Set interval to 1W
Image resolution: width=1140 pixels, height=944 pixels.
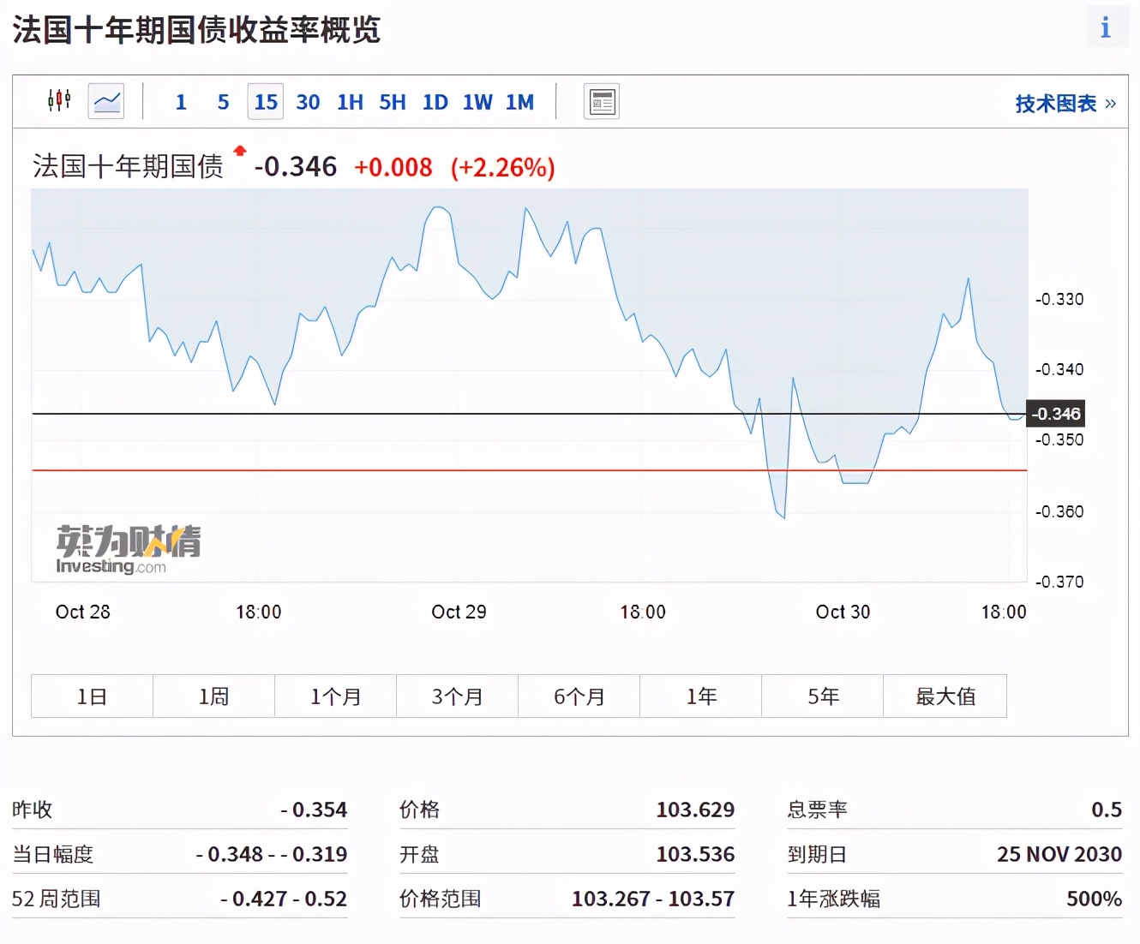pos(477,102)
